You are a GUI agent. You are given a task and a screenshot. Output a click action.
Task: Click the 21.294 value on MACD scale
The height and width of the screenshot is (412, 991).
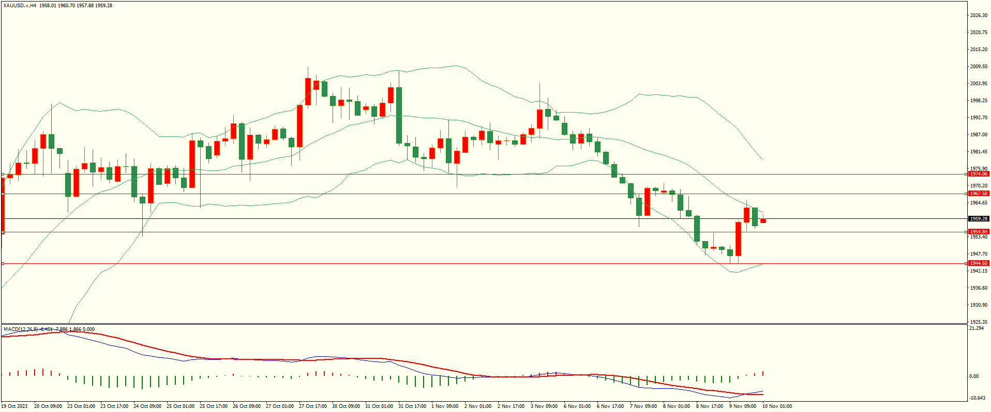pos(977,328)
